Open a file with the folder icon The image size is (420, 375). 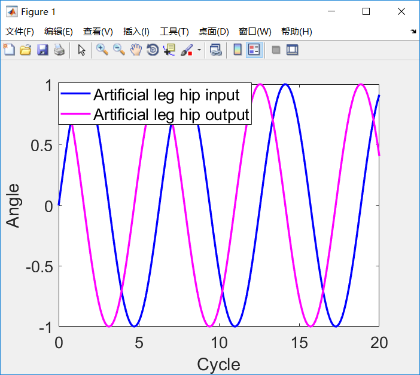(26, 50)
